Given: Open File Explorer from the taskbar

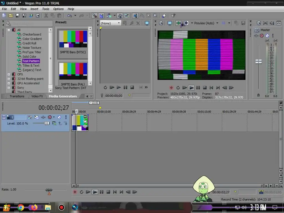Looking at the screenshot, I should point(48,207).
